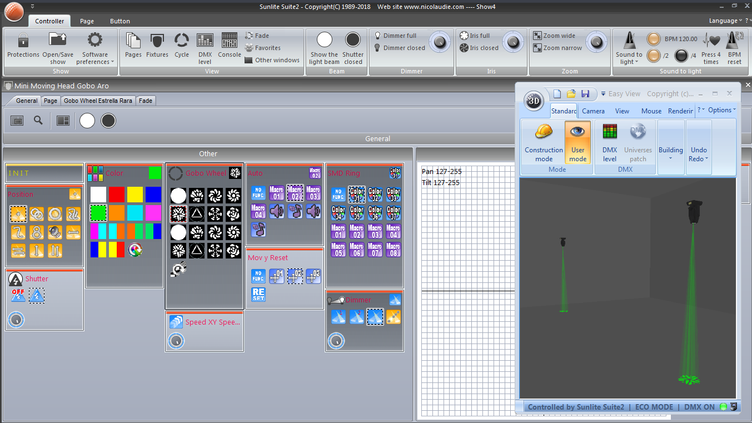Open the Sunlite quick access toolbar dropdown
752x423 pixels.
click(x=32, y=6)
